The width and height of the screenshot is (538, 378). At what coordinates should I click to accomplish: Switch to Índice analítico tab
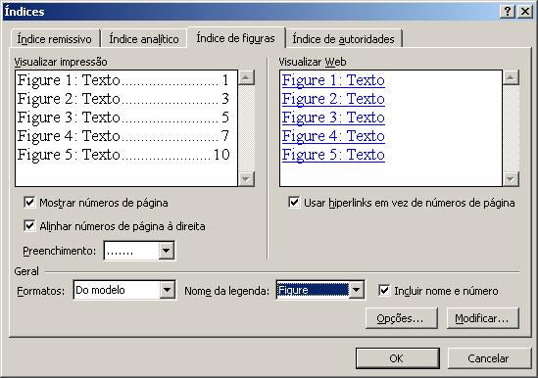pyautogui.click(x=144, y=39)
